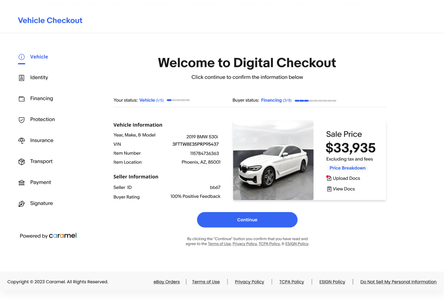
Task: Click the Buyer status Financing progress bar
Action: (x=315, y=101)
